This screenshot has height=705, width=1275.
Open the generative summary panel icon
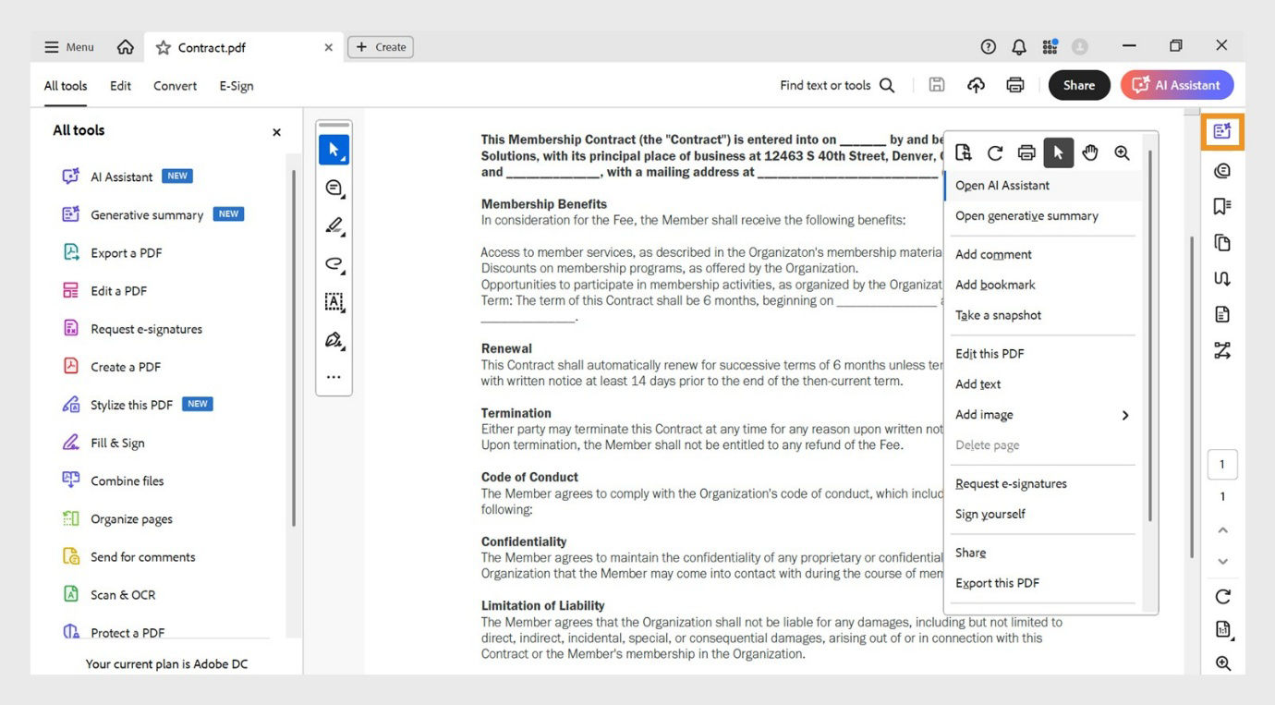pos(1221,131)
